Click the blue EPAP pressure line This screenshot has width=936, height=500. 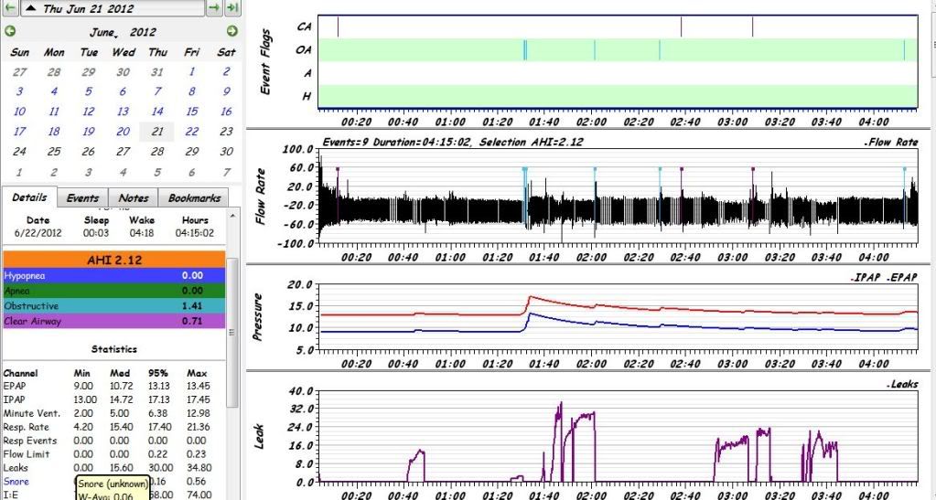(618, 325)
